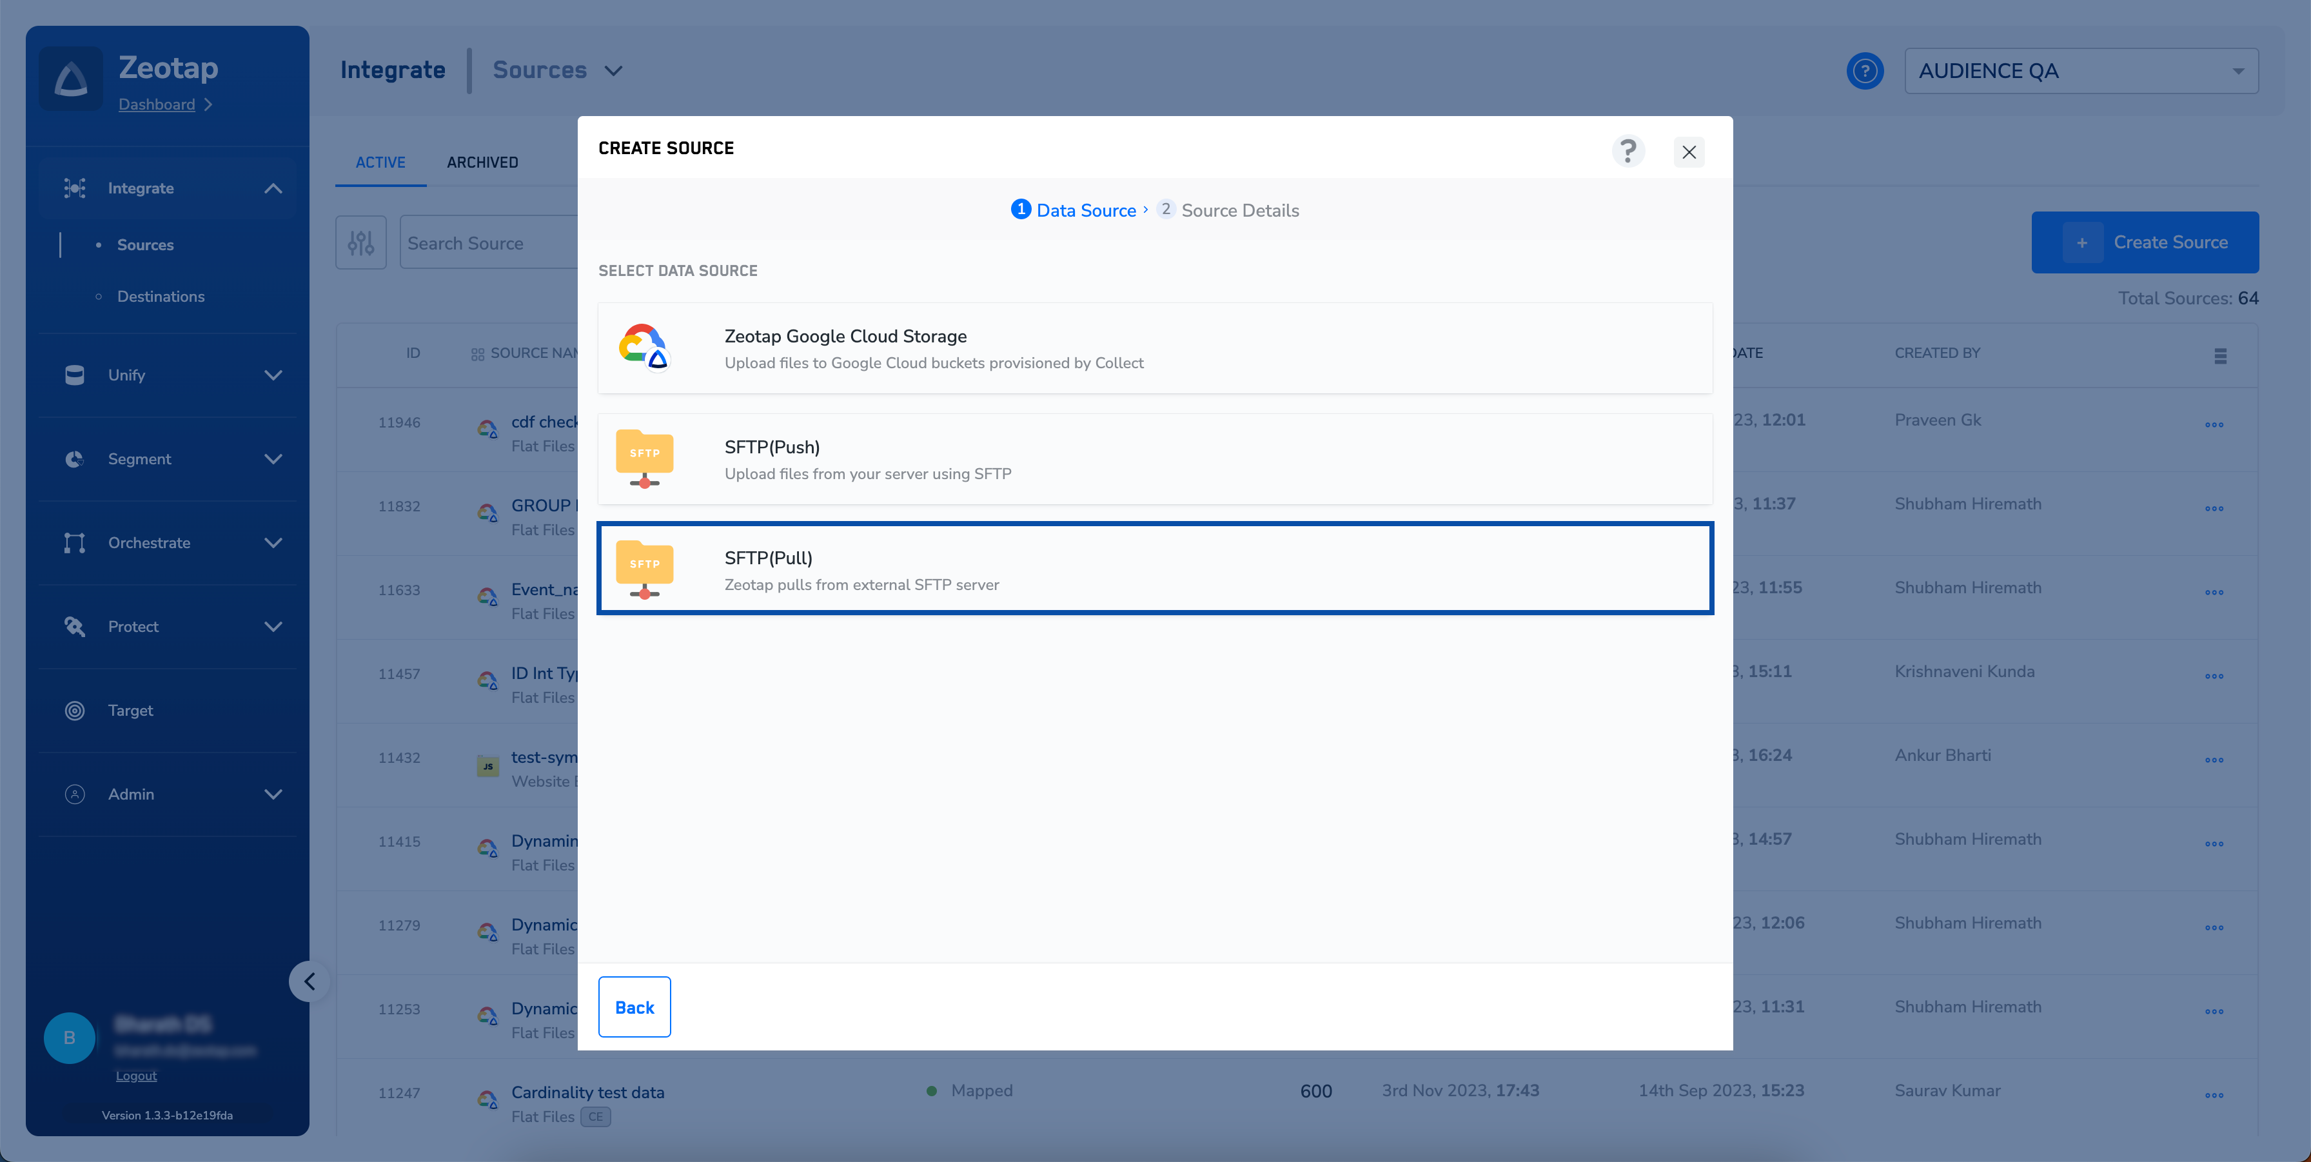
Task: Click the Back button in dialog
Action: (x=633, y=1007)
